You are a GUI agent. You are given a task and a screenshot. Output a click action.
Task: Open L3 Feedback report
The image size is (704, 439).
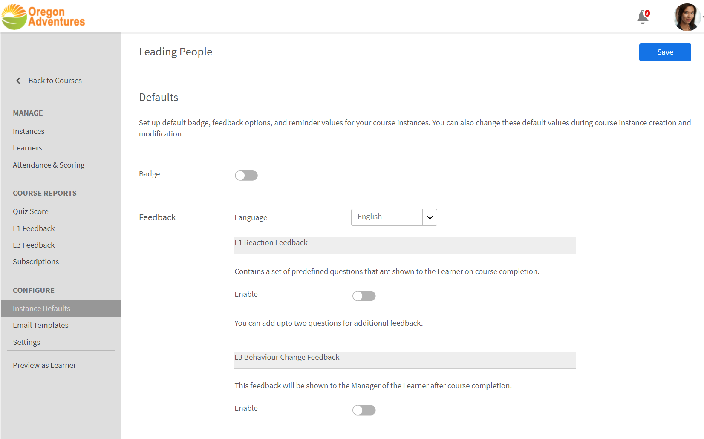[34, 245]
